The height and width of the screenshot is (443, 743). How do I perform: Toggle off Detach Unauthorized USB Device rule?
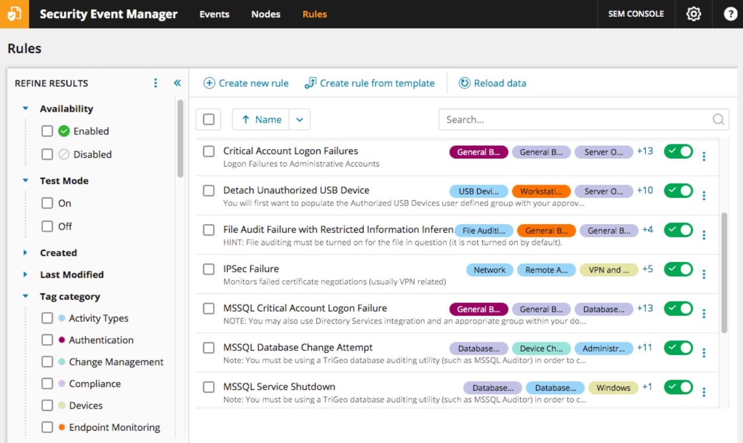(x=678, y=191)
